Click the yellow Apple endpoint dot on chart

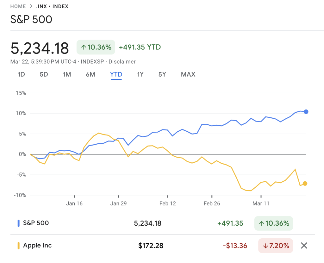click(x=305, y=183)
